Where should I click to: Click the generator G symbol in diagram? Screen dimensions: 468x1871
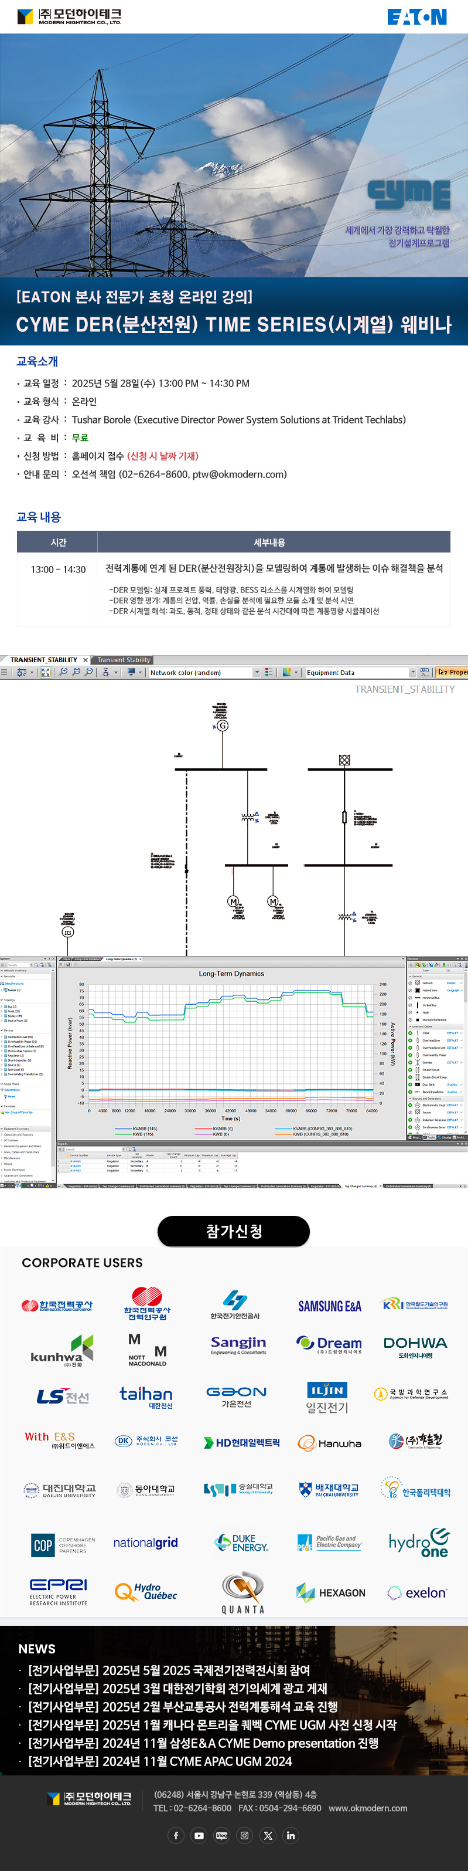tap(223, 725)
